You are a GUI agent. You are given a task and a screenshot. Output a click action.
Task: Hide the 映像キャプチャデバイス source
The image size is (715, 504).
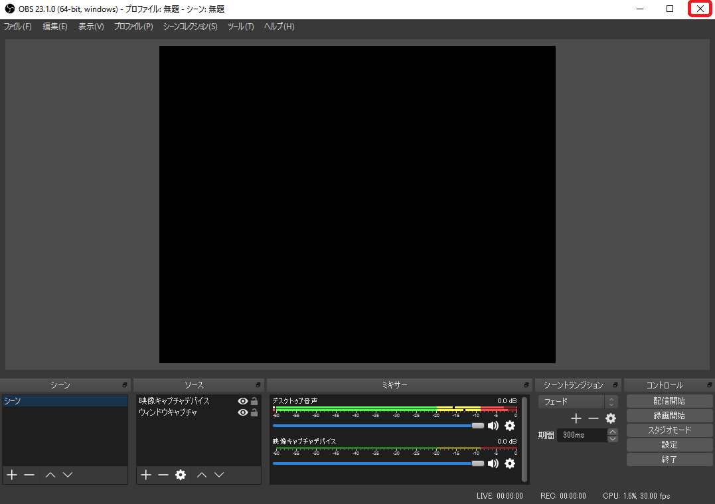click(x=243, y=401)
